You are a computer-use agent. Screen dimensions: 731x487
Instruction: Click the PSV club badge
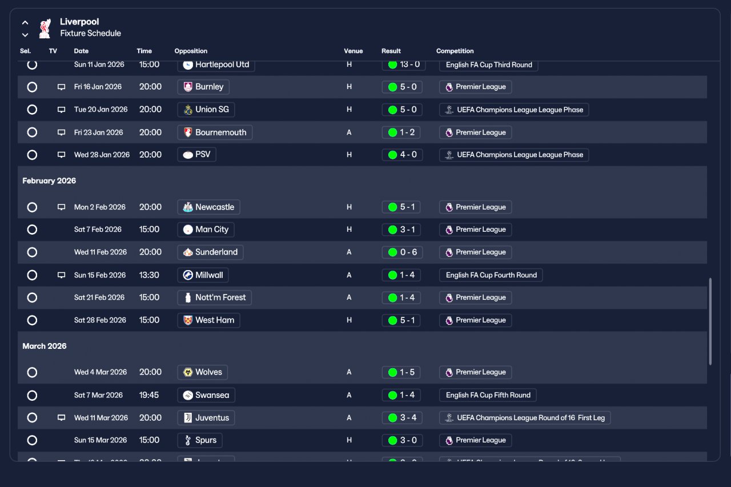pyautogui.click(x=187, y=155)
